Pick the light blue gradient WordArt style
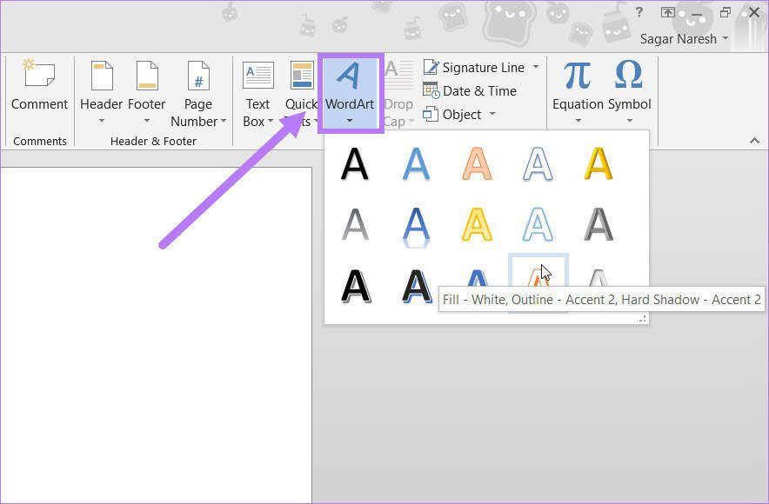Screen dimensions: 769x504 [x=416, y=164]
